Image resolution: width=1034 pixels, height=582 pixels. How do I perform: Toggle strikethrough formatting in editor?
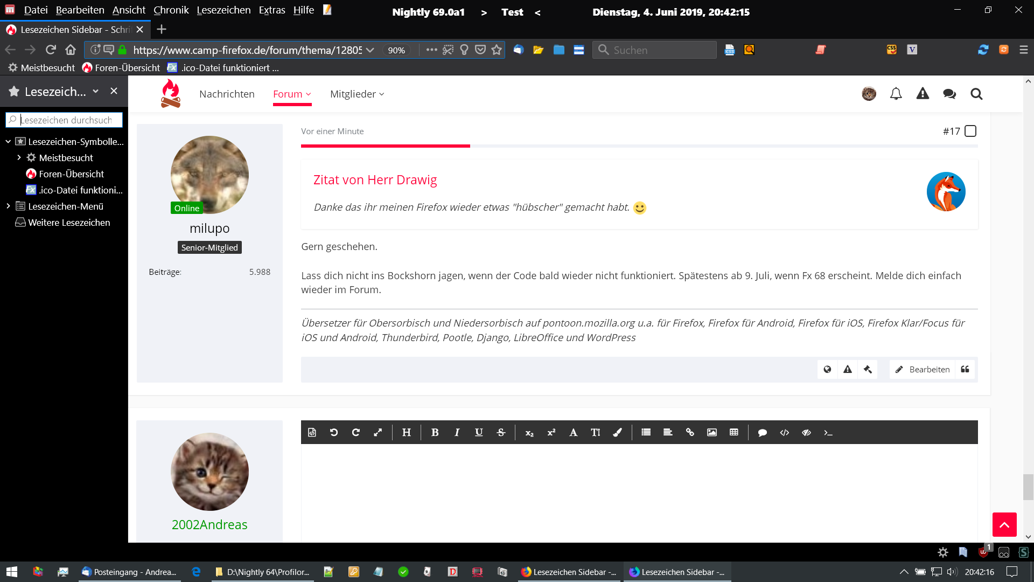click(x=501, y=432)
